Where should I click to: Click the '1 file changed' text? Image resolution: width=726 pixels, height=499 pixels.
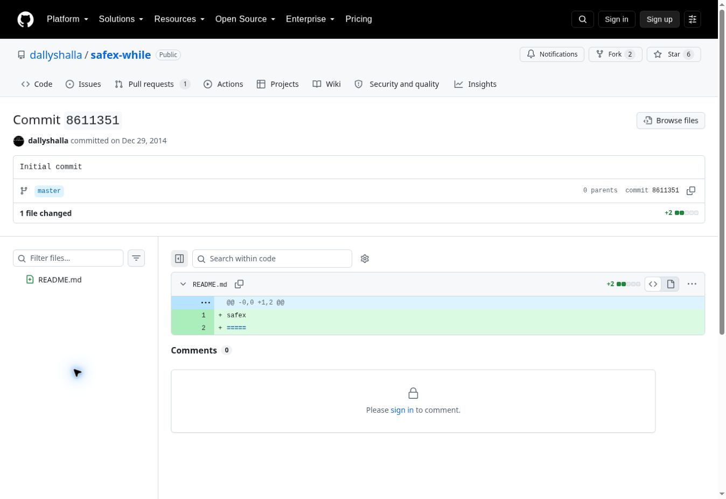click(x=46, y=213)
